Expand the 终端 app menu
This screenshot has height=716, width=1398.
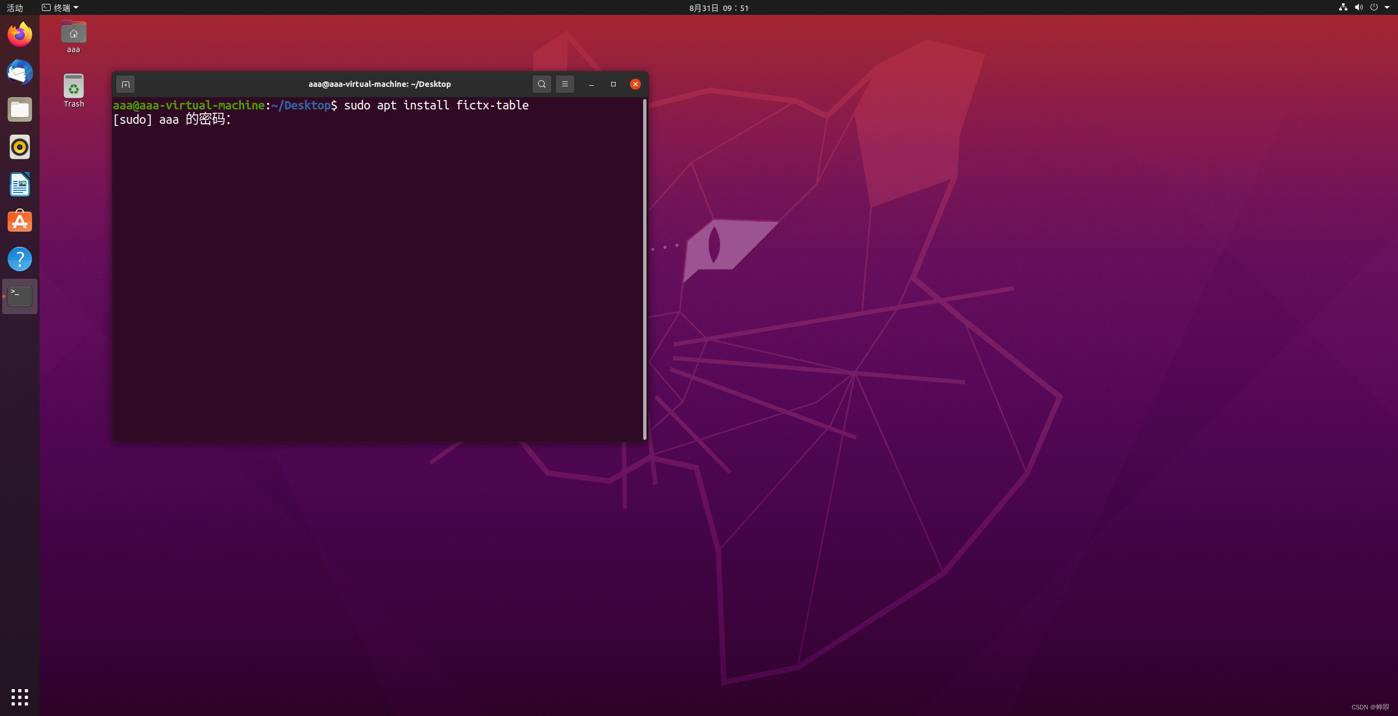61,8
